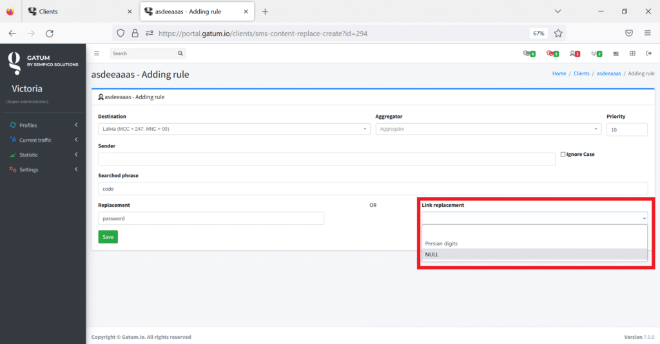This screenshot has width=660, height=344.
Task: Click the Current traffic sidebar icon
Action: [x=13, y=140]
